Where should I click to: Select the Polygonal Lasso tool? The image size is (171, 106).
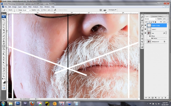[4, 25]
